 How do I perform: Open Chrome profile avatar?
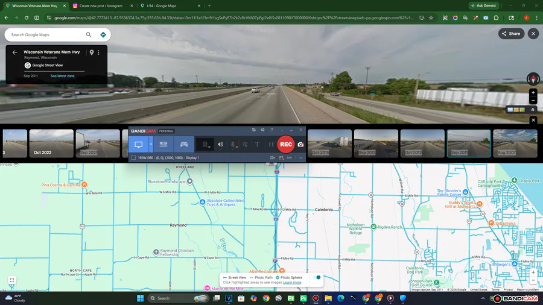point(526,17)
